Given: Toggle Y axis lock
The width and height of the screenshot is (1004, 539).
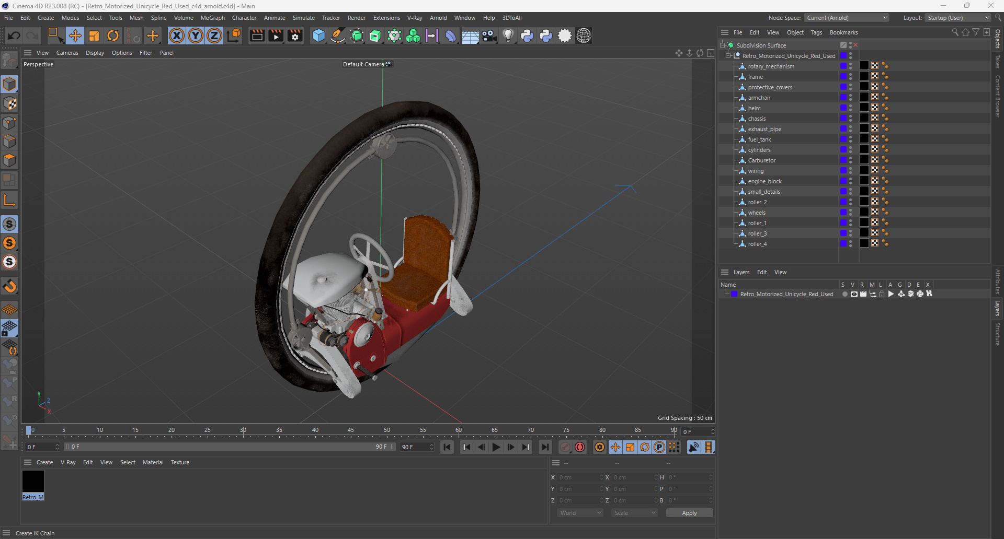Looking at the screenshot, I should click(196, 36).
